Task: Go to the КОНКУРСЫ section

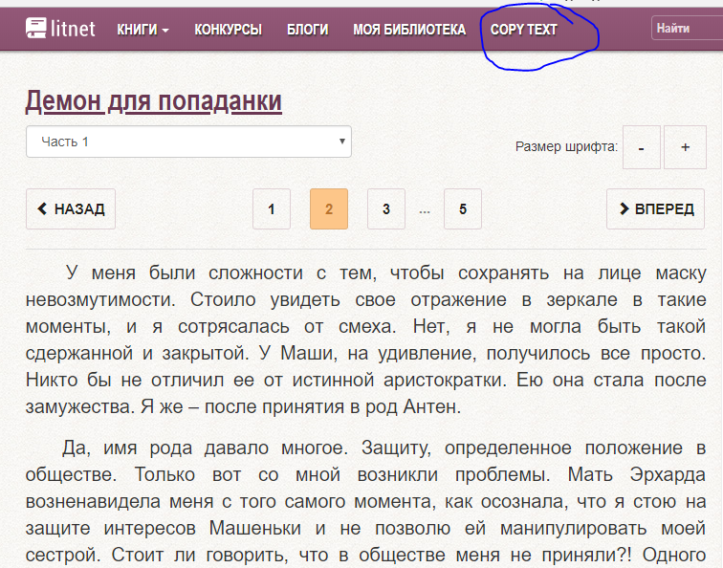Action: pos(228,30)
